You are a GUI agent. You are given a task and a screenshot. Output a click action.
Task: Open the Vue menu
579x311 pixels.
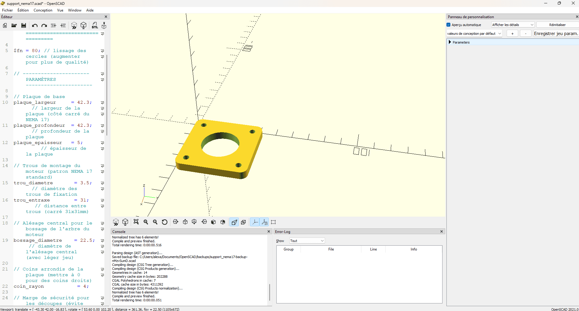60,10
